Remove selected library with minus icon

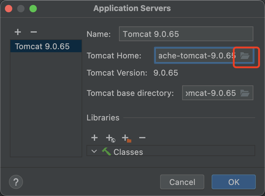click(142, 138)
